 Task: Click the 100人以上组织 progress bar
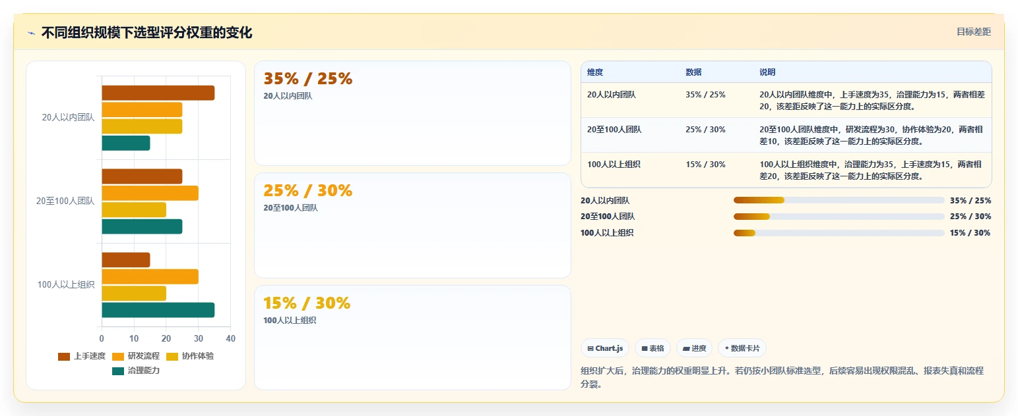click(x=839, y=233)
